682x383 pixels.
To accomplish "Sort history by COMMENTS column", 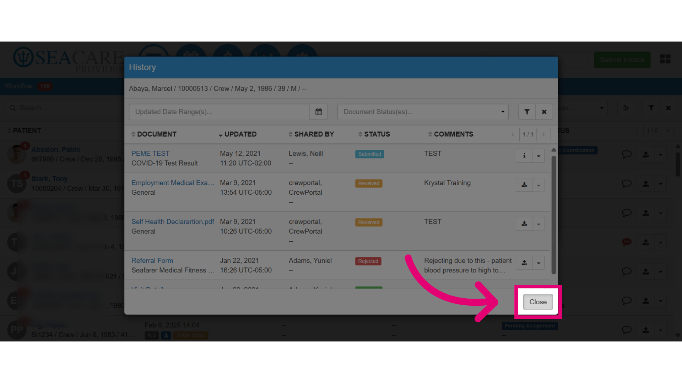I will click(450, 134).
